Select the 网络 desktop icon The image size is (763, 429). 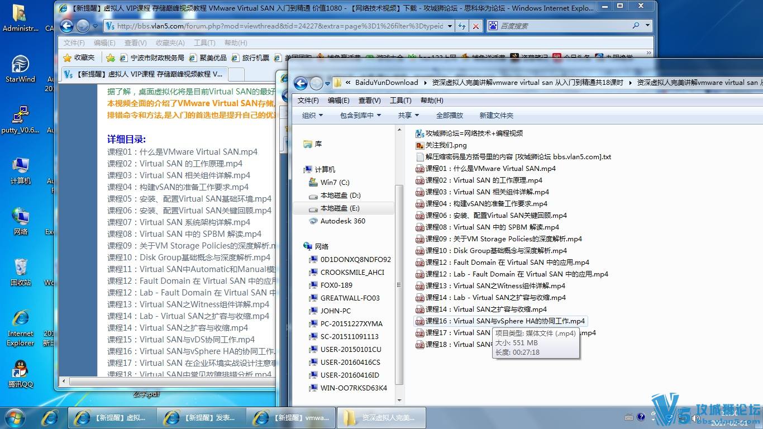tap(20, 222)
